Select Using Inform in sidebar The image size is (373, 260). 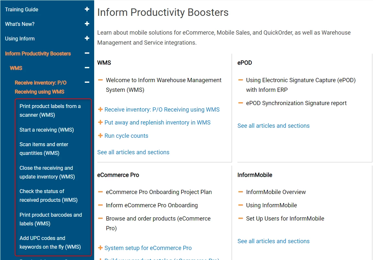click(20, 38)
